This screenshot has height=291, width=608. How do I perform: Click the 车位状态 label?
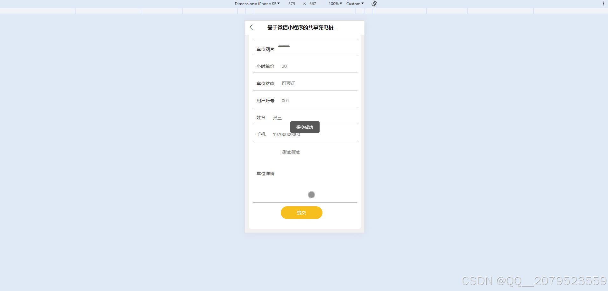point(265,83)
